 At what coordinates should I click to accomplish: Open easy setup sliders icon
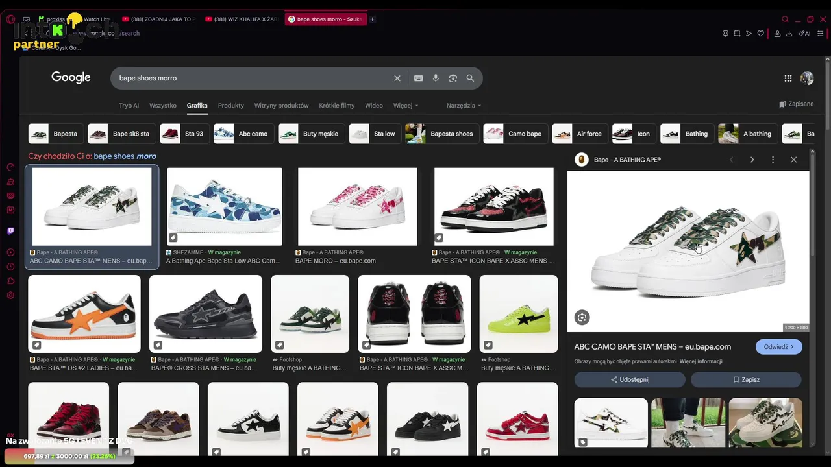pos(821,34)
